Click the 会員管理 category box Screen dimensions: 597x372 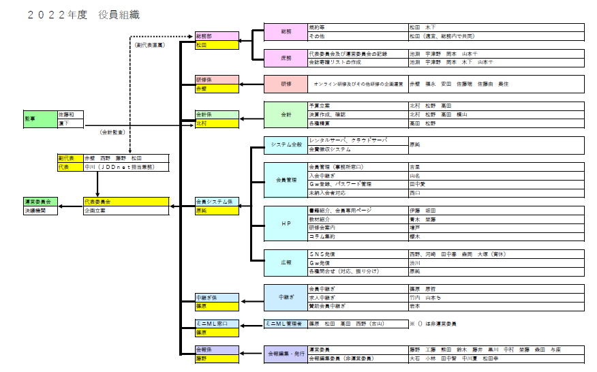point(286,180)
